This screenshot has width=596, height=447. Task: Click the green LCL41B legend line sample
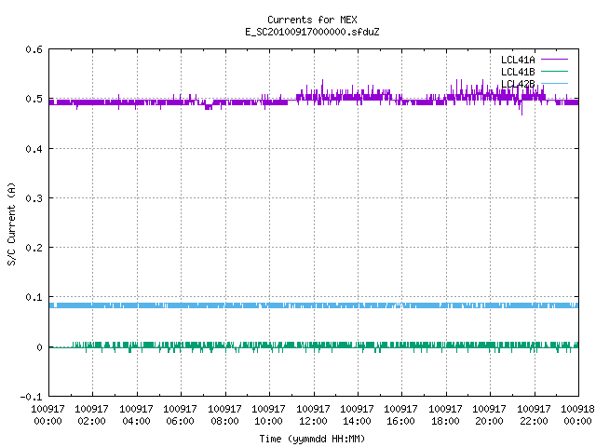pos(554,71)
